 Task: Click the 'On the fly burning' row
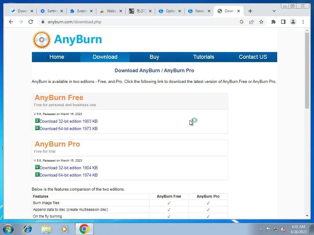130,216
